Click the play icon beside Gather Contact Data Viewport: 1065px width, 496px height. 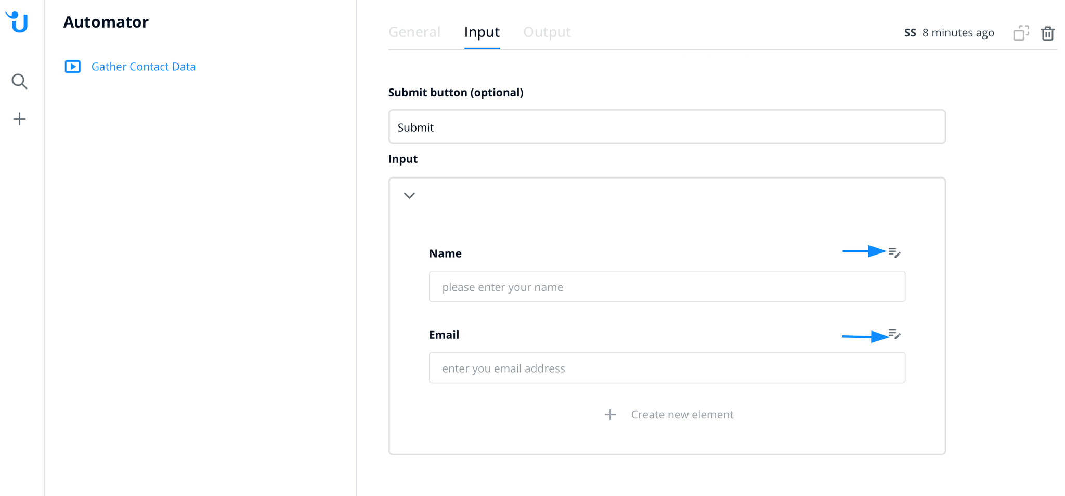(73, 67)
